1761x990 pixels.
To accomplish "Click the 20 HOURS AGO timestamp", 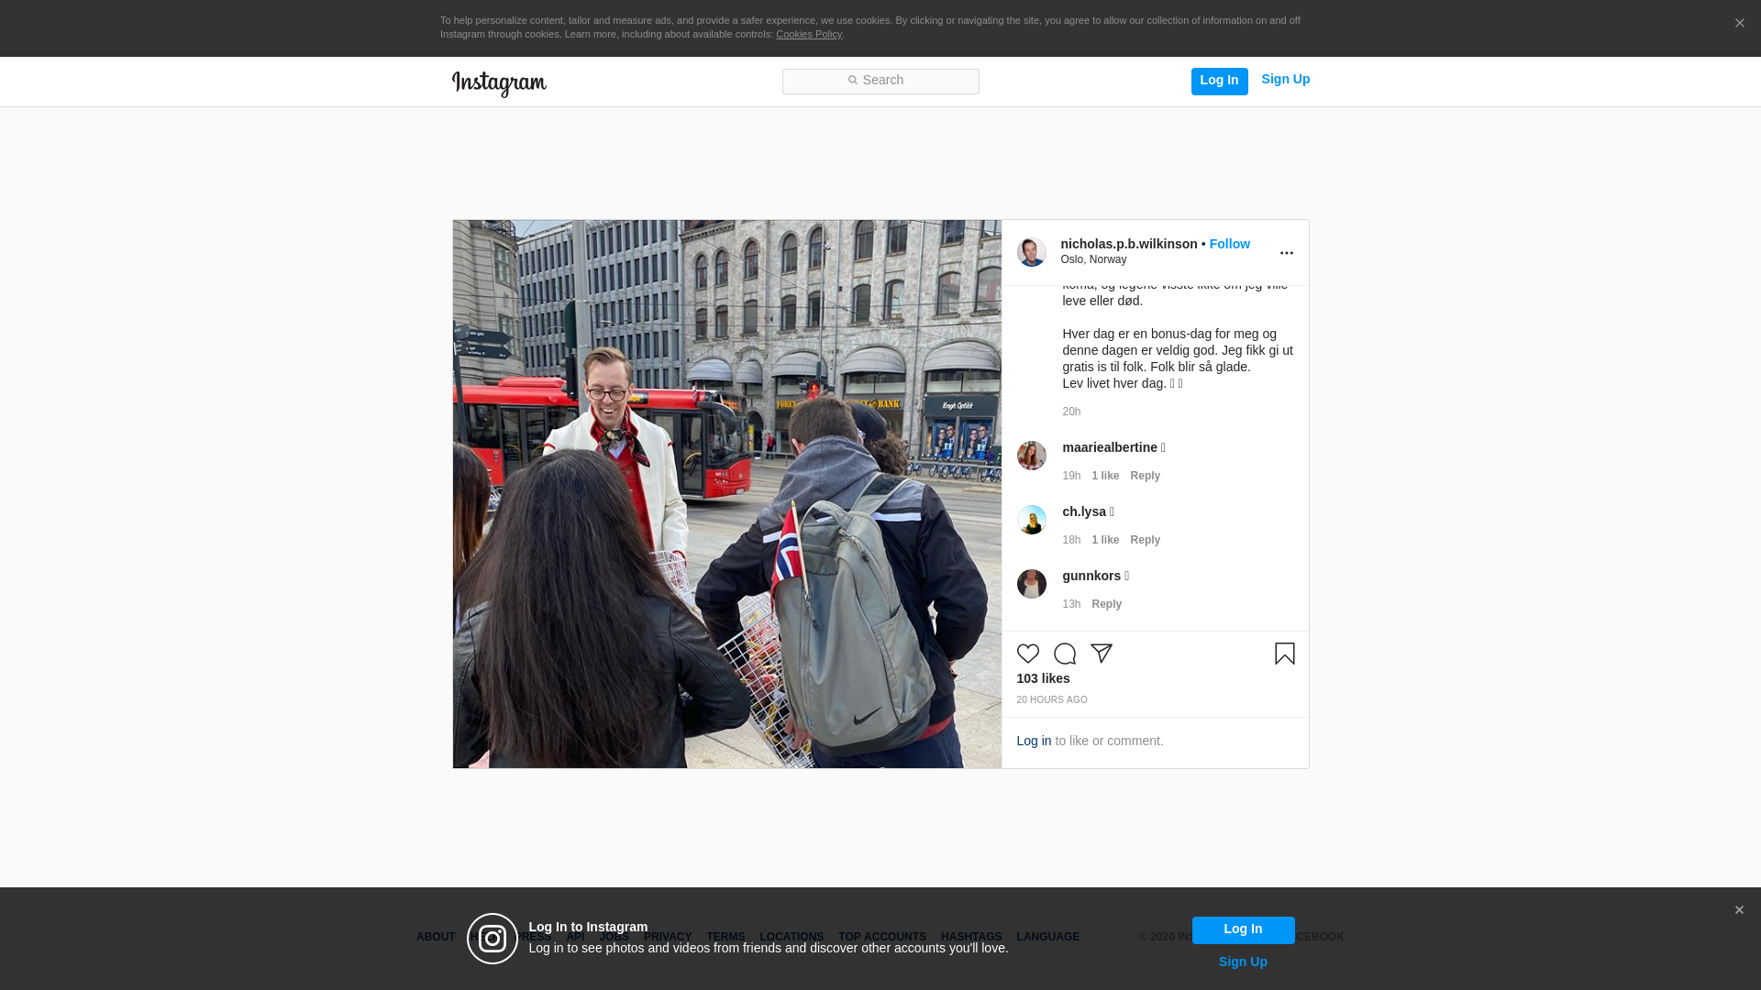I will point(1051,699).
